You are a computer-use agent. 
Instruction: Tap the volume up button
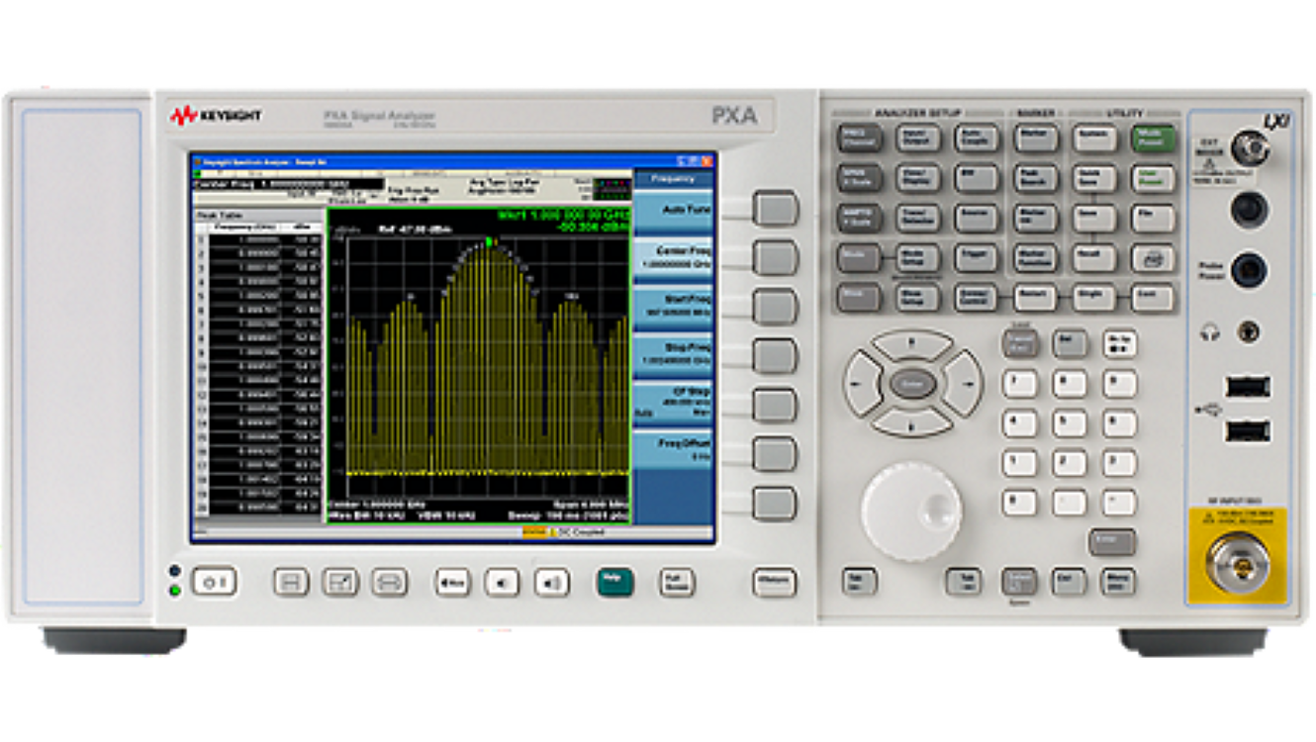click(x=552, y=583)
